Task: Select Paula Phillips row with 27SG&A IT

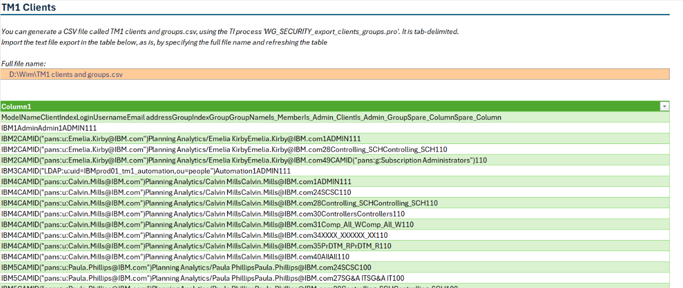Action: tap(335, 278)
